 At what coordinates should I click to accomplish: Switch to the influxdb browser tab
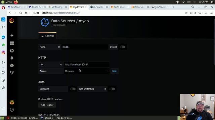(99, 7)
